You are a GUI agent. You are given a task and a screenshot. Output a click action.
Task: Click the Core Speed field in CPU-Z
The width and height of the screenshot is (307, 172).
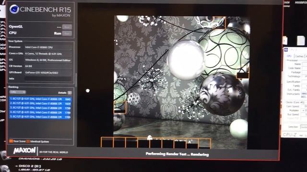[304, 106]
